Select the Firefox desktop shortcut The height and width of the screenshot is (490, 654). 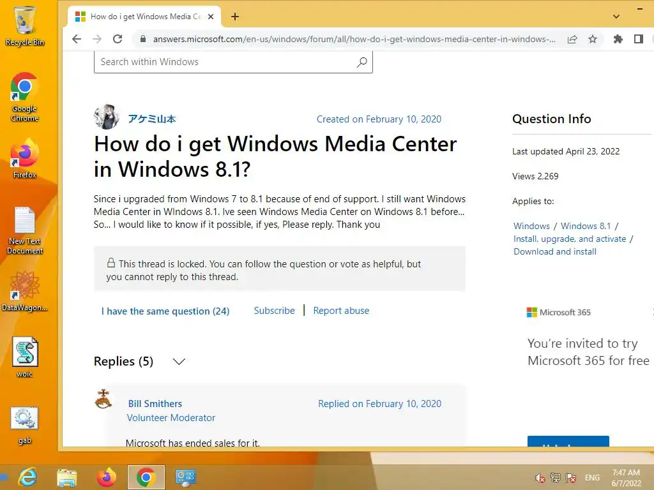(25, 159)
